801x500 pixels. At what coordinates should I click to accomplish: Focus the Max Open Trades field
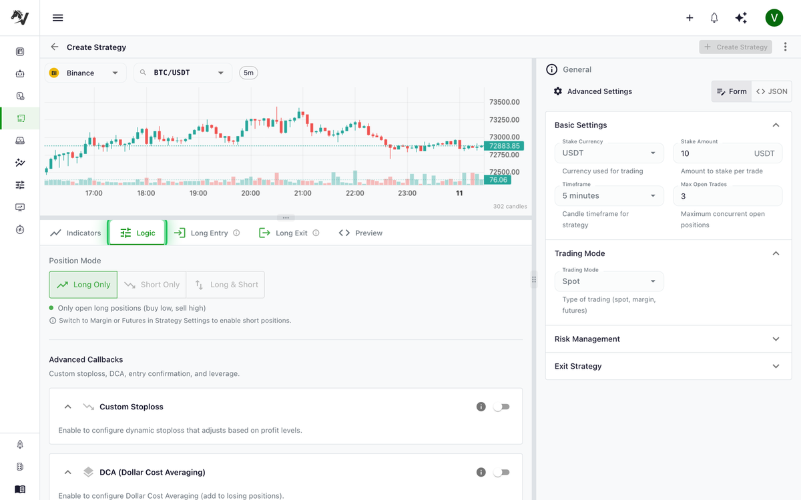tap(728, 195)
